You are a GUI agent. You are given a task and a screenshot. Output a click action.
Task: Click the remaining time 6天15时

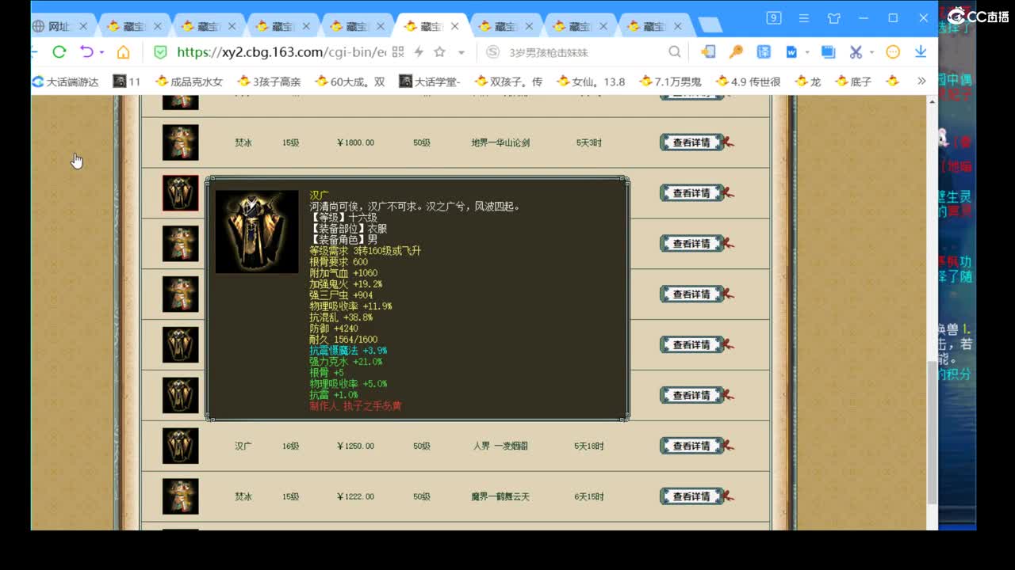[x=589, y=496]
